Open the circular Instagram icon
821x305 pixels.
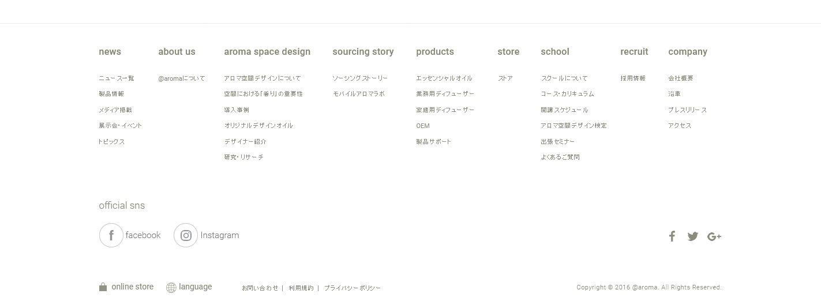186,235
